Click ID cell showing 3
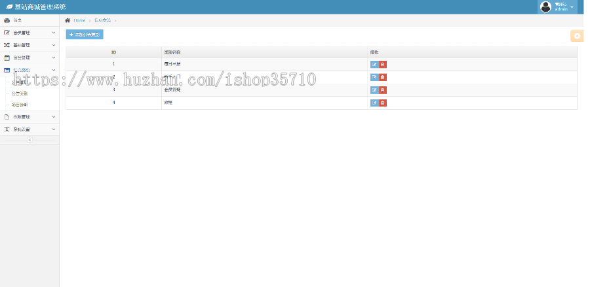This screenshot has width=590, height=287. (113, 90)
